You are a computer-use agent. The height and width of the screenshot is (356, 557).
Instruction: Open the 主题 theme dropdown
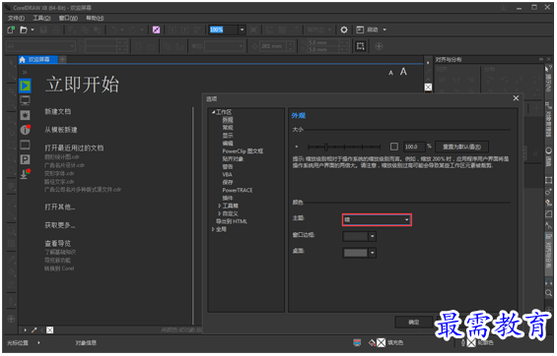click(x=377, y=220)
